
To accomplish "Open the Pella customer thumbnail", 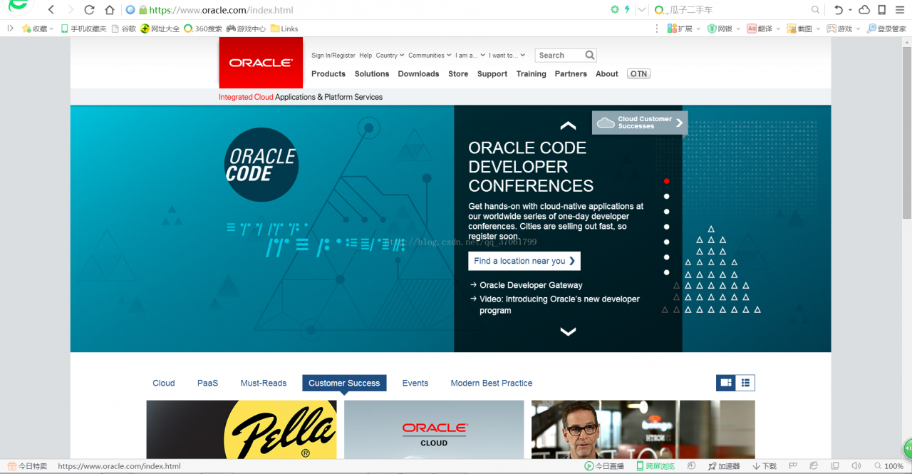I will click(x=242, y=429).
